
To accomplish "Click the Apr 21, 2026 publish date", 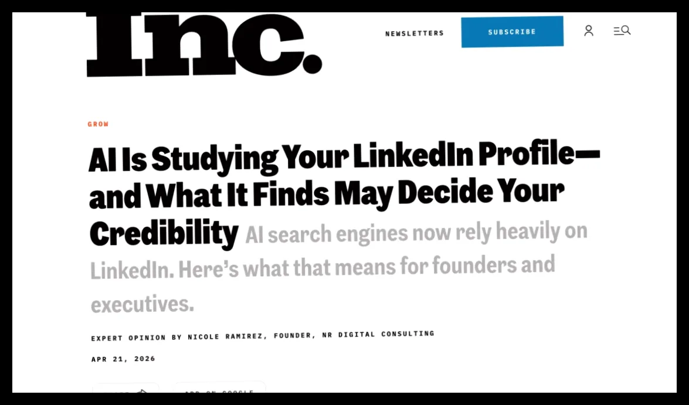I will tap(124, 359).
